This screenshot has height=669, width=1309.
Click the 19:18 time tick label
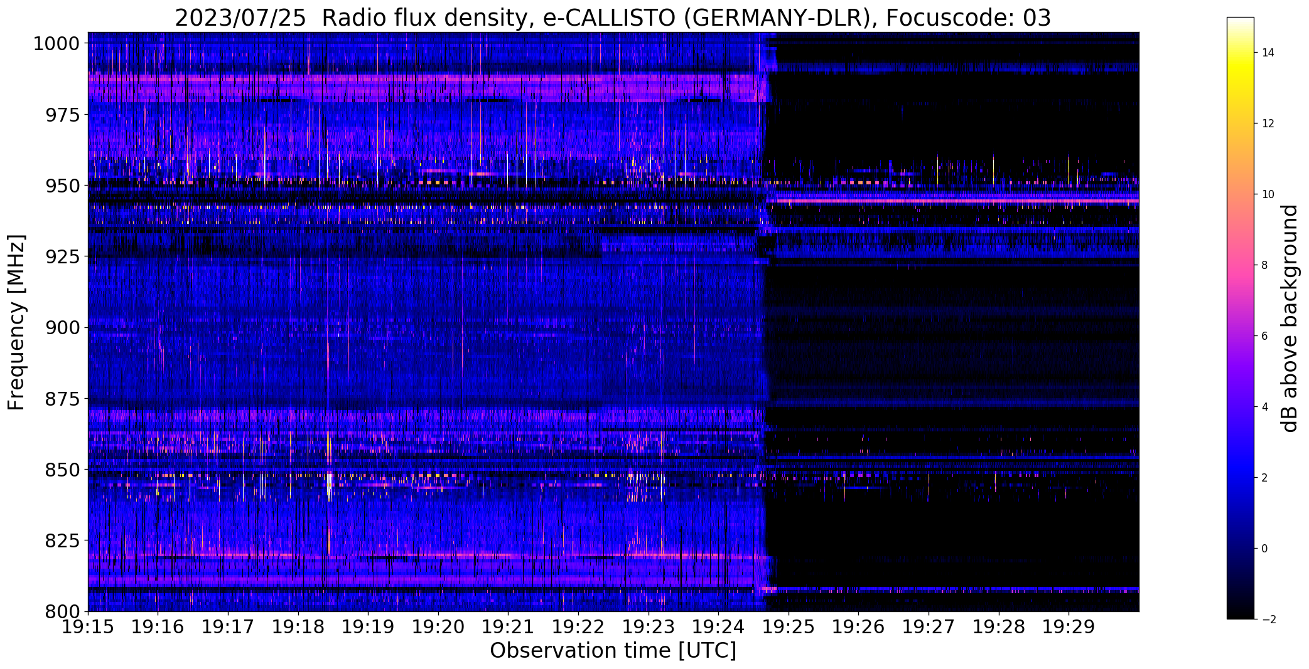coord(298,626)
